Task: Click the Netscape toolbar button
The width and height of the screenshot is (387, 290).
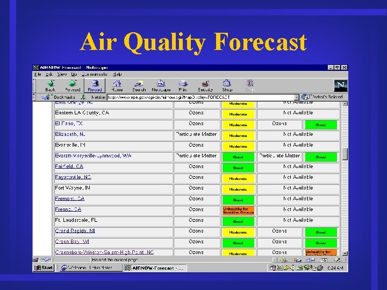Action: tap(161, 86)
